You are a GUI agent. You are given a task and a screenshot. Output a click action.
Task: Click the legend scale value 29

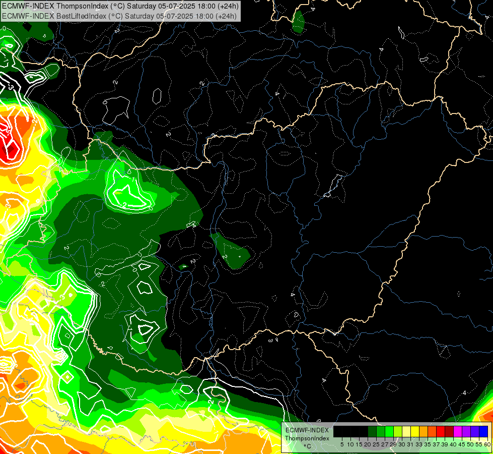393,444
